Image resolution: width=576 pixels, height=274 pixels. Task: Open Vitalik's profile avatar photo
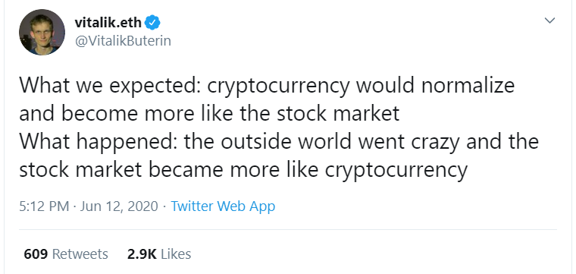(x=42, y=32)
